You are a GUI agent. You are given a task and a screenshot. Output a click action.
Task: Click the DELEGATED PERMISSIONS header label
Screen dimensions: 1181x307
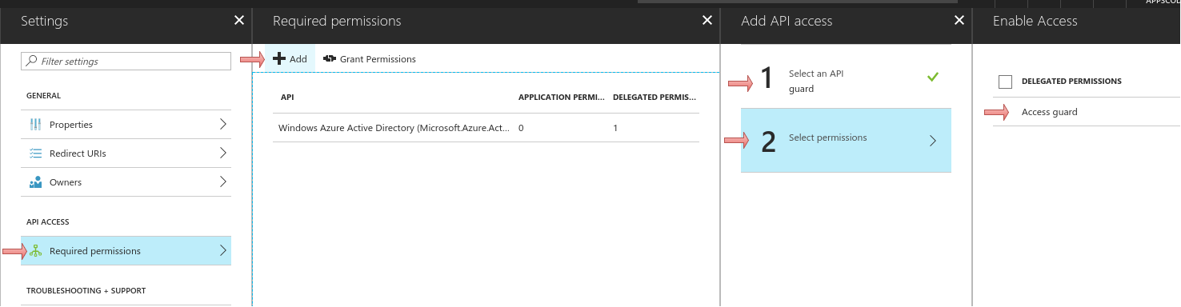click(x=1071, y=82)
